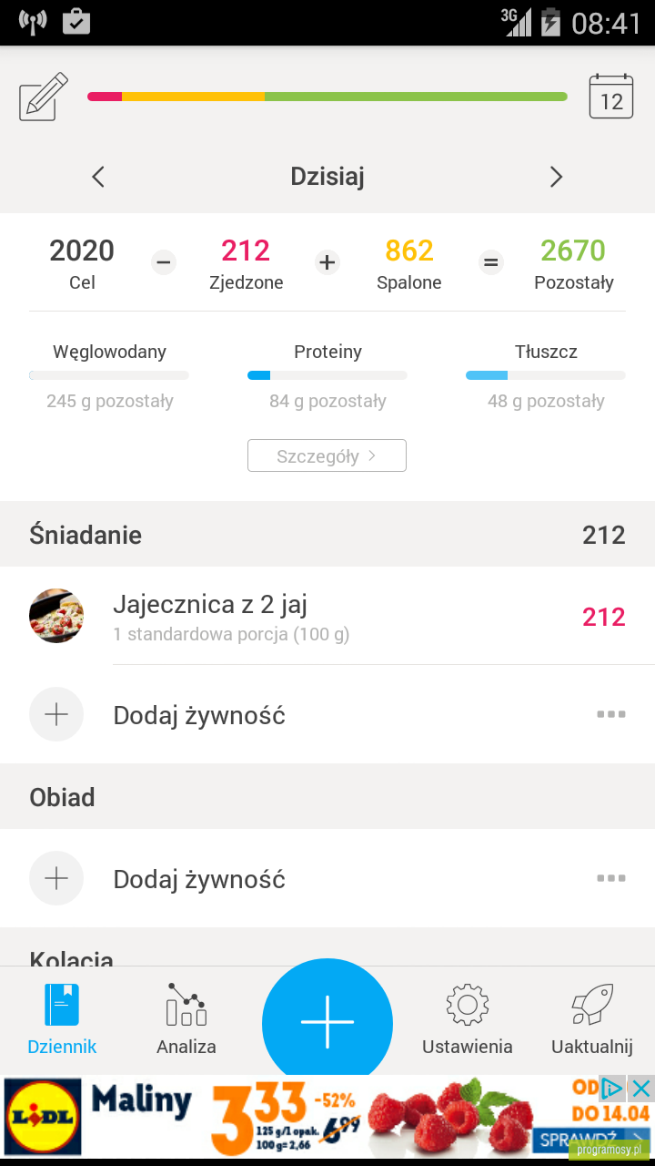Open Obiad three-dot options menu
The height and width of the screenshot is (1166, 655).
pyautogui.click(x=611, y=878)
